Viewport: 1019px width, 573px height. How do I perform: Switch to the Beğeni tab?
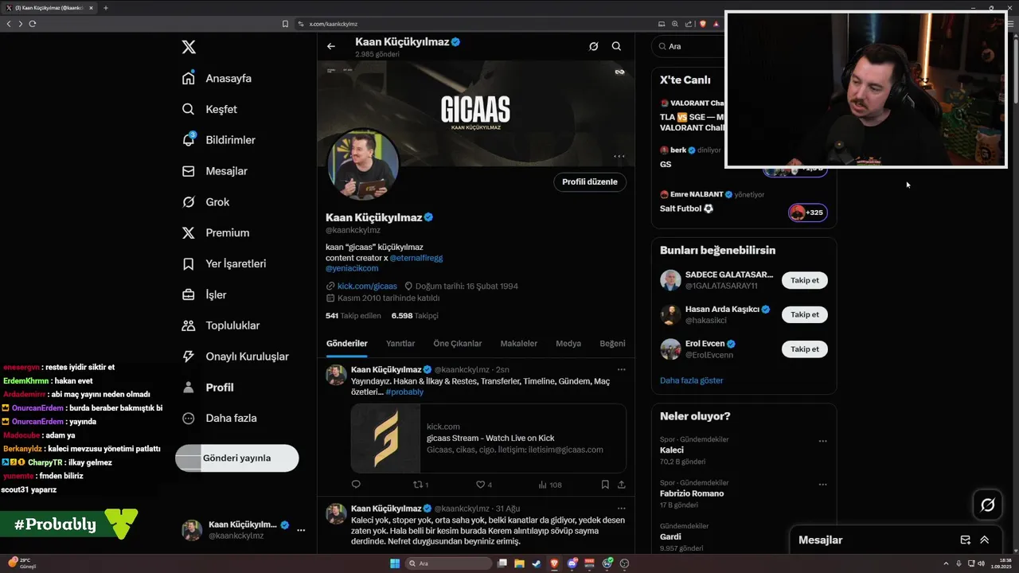pos(612,344)
